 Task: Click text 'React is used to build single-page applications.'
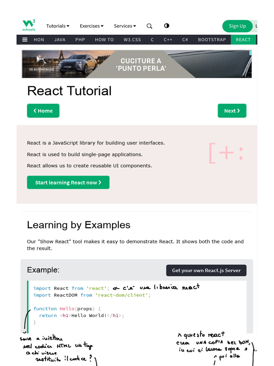(85, 154)
